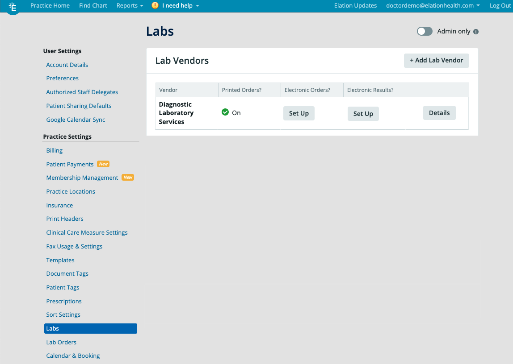Open Preferences in User Settings

(62, 79)
